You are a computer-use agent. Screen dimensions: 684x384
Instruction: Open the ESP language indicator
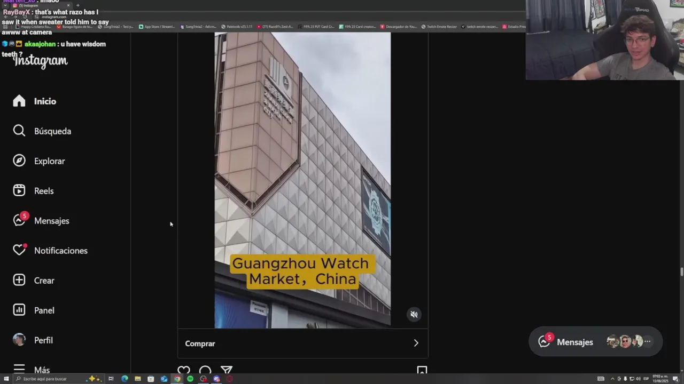[646, 379]
